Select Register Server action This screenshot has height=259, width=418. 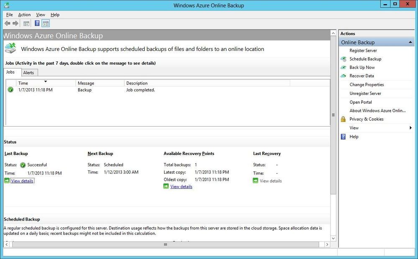tap(363, 51)
